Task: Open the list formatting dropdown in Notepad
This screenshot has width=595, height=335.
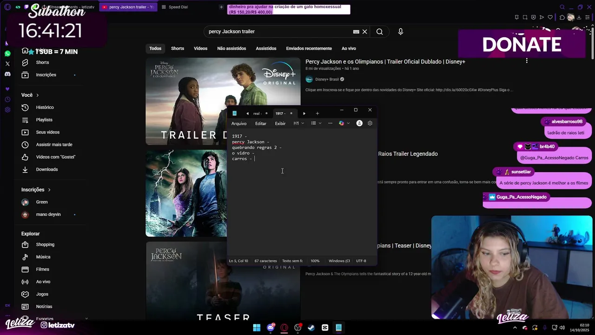Action: point(316,123)
